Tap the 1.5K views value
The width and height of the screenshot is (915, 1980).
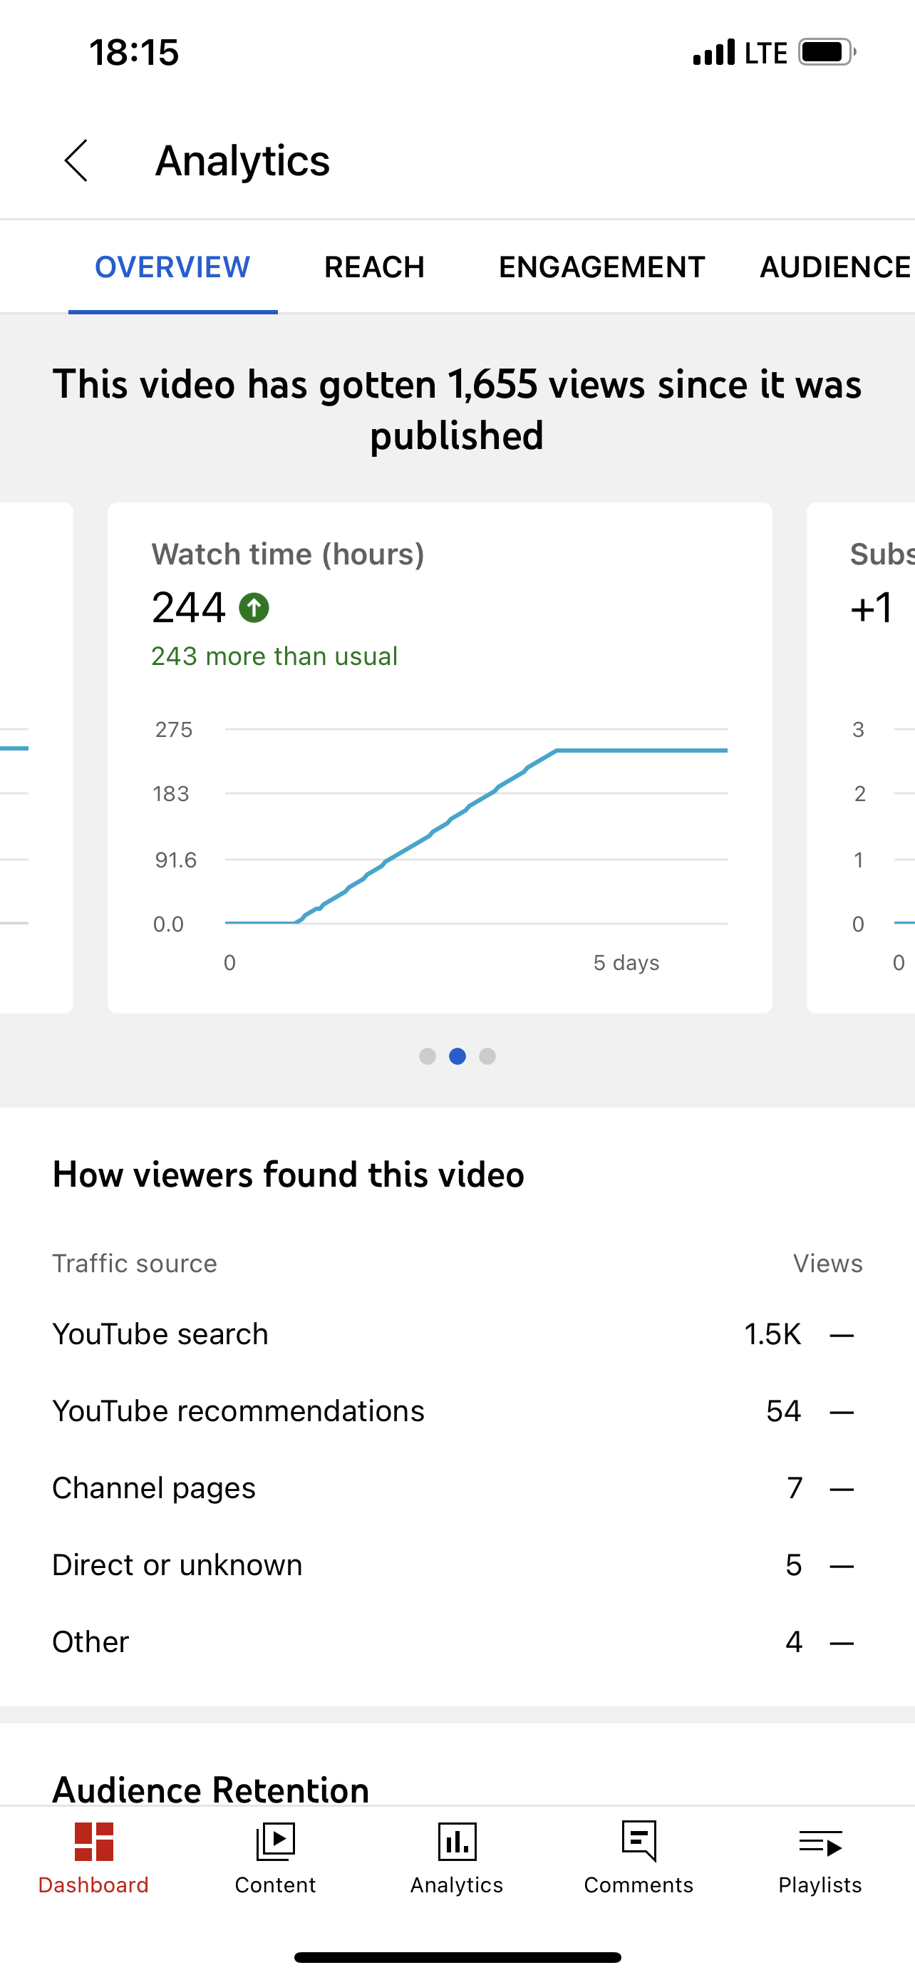[772, 1334]
